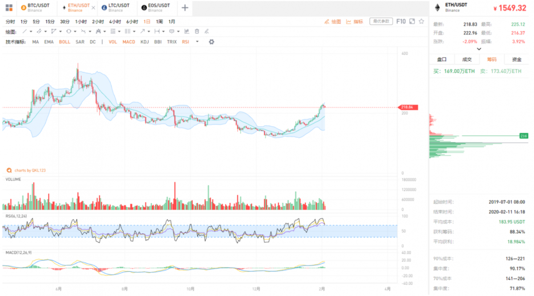Toggle chart fullscreen icon

[412, 21]
